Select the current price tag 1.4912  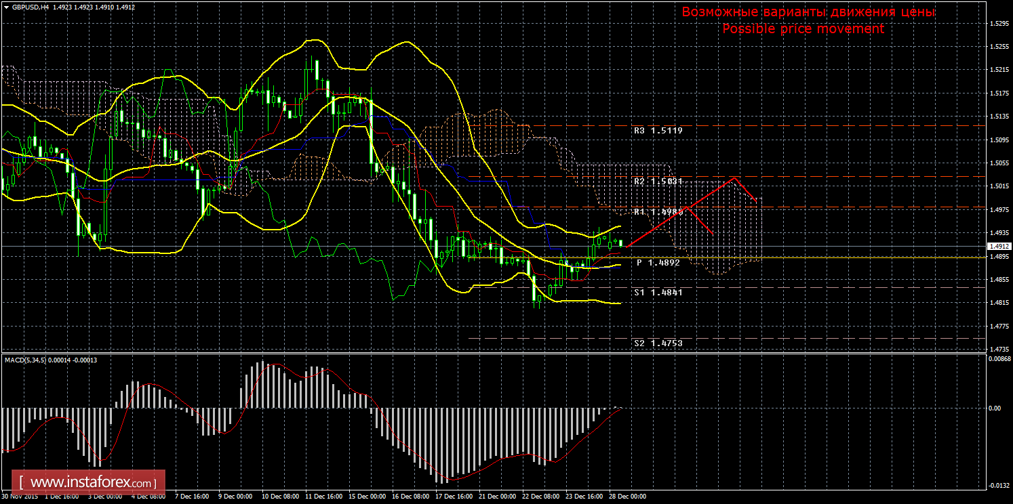tap(998, 247)
